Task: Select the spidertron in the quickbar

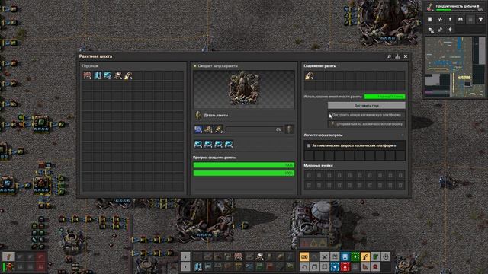Action: 259,256
